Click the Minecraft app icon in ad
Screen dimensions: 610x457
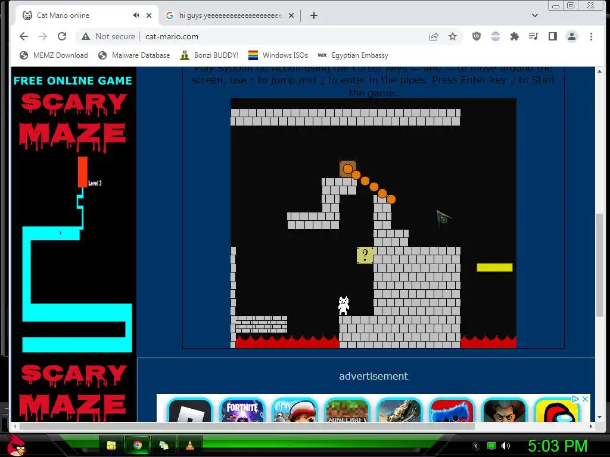tap(347, 411)
